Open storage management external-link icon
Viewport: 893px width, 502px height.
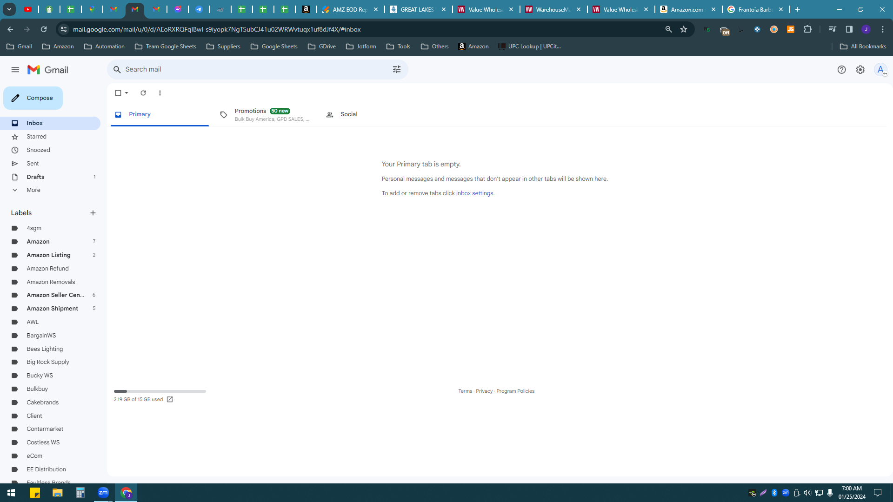[170, 400]
